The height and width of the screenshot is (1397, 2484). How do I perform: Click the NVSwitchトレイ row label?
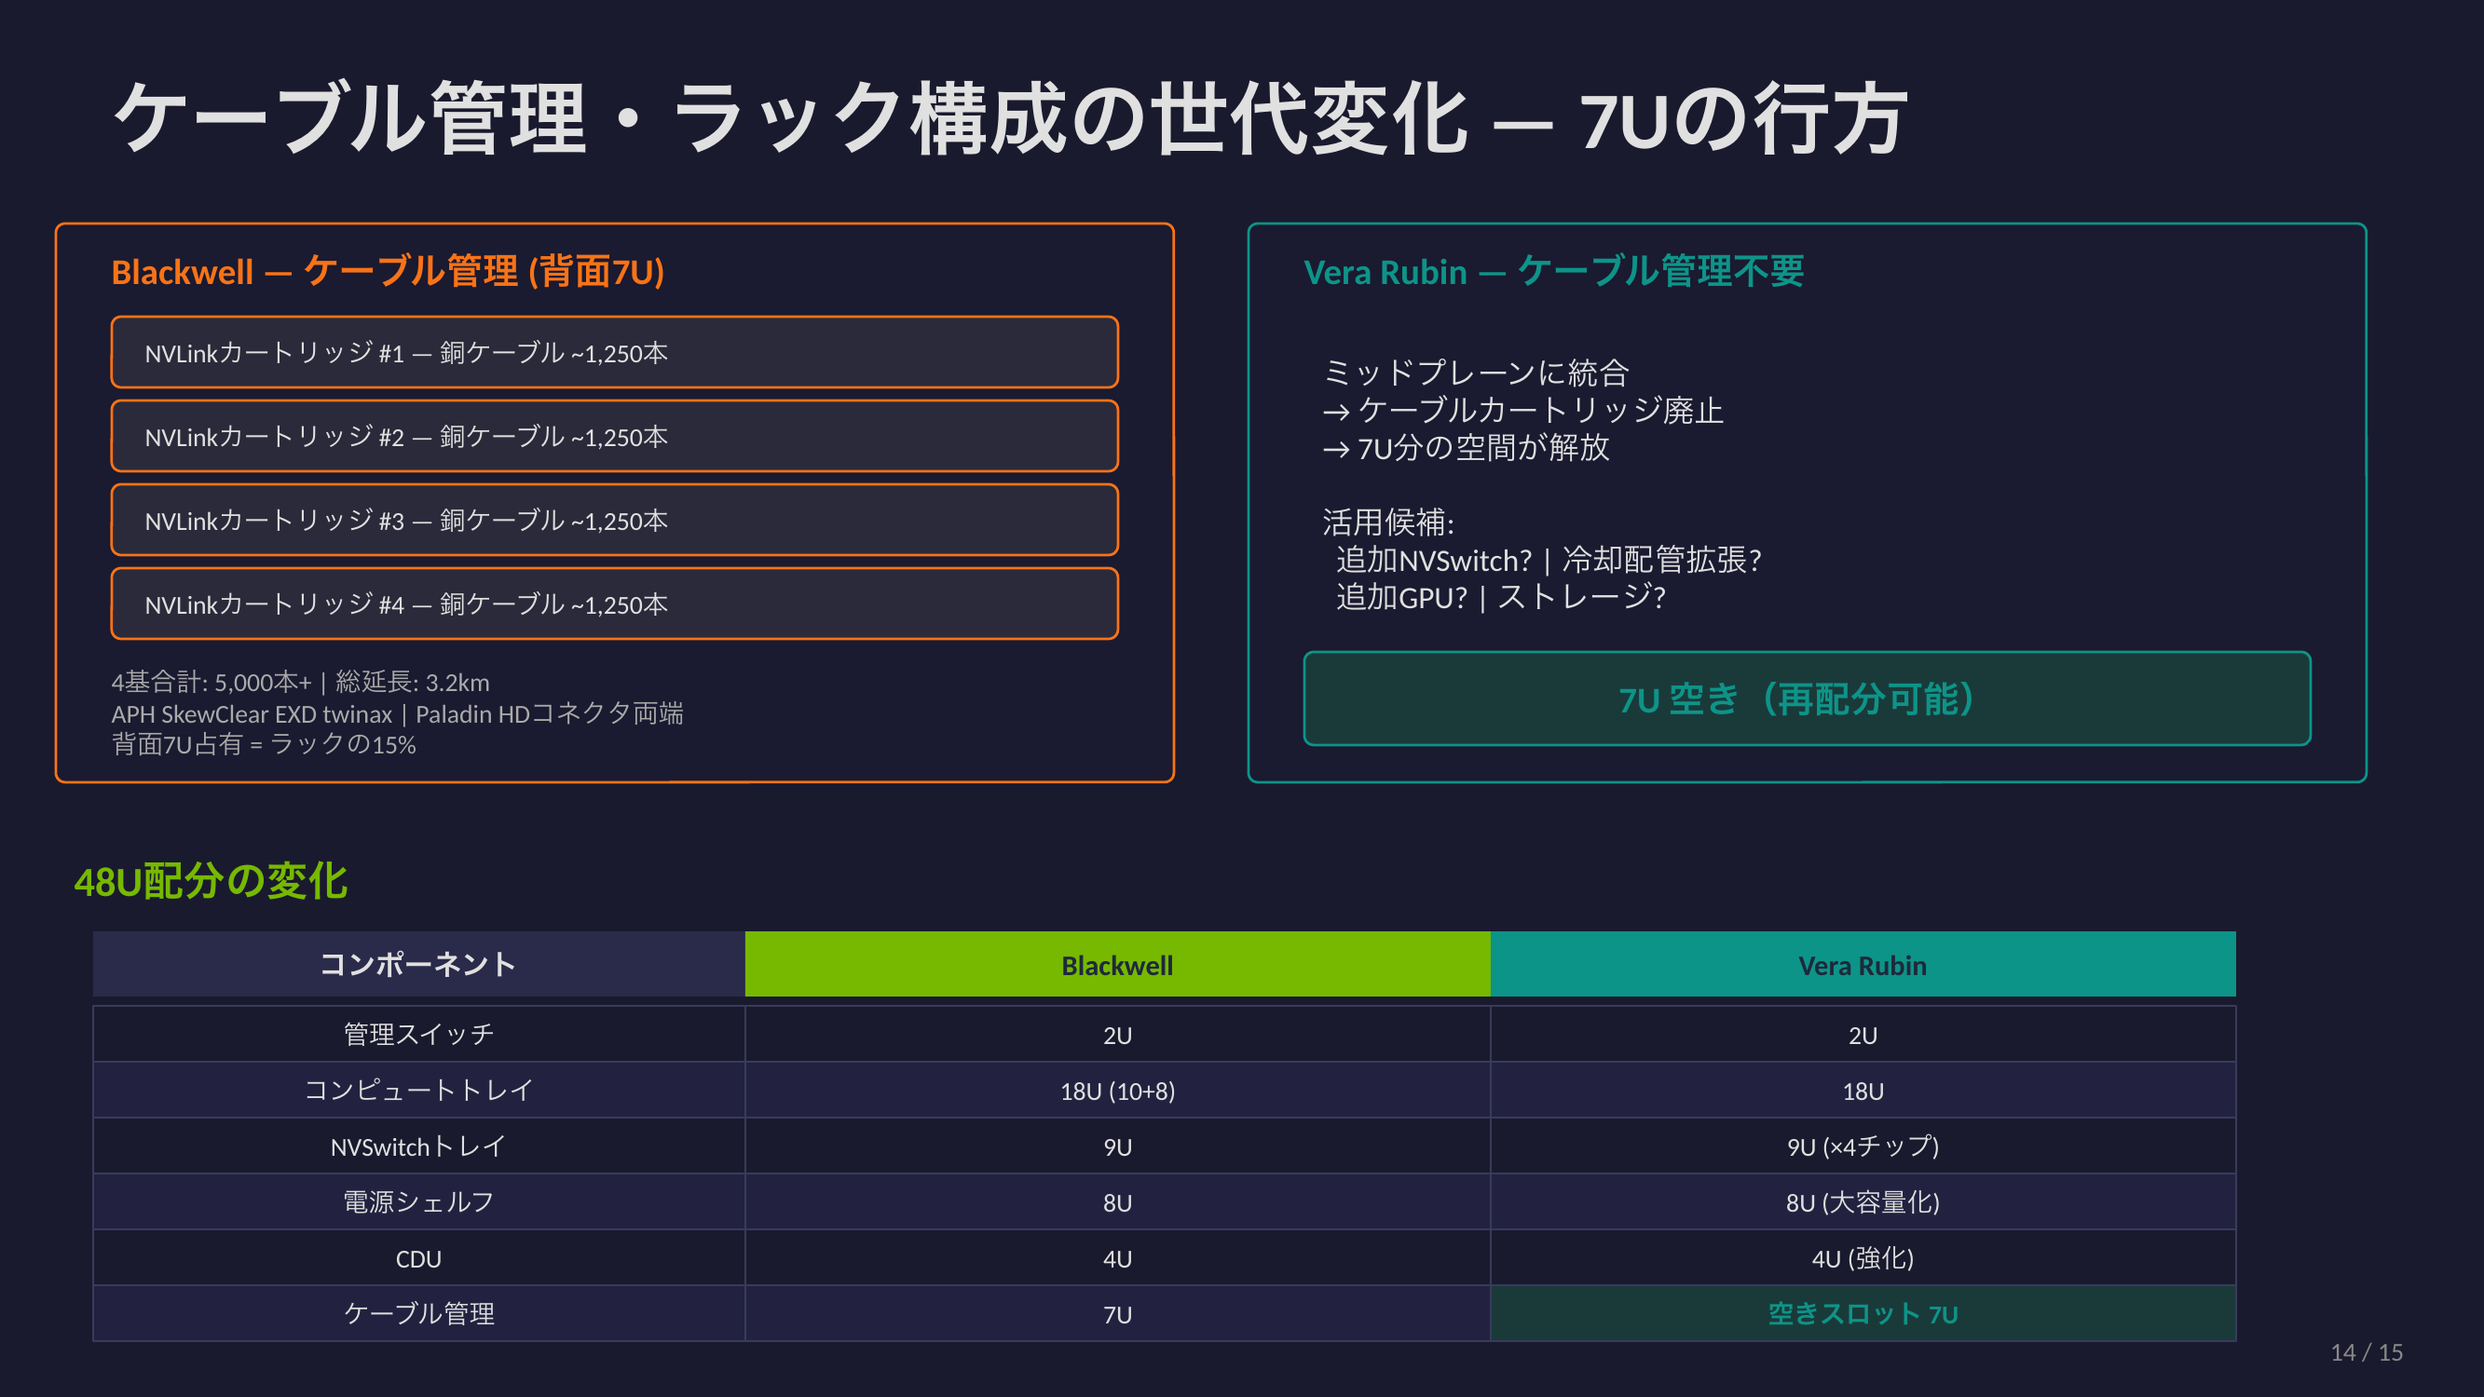point(418,1146)
